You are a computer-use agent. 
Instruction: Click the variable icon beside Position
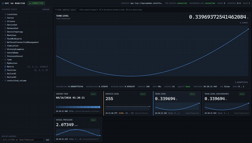pos(5,70)
